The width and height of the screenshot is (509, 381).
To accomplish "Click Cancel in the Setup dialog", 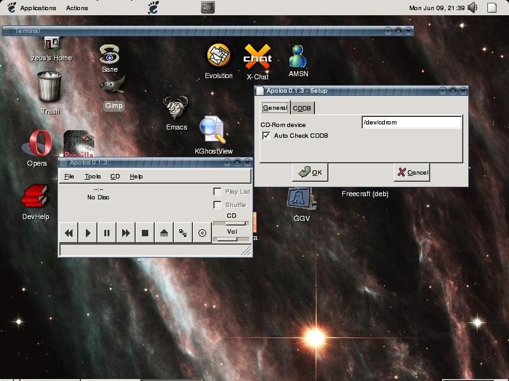I will click(412, 172).
